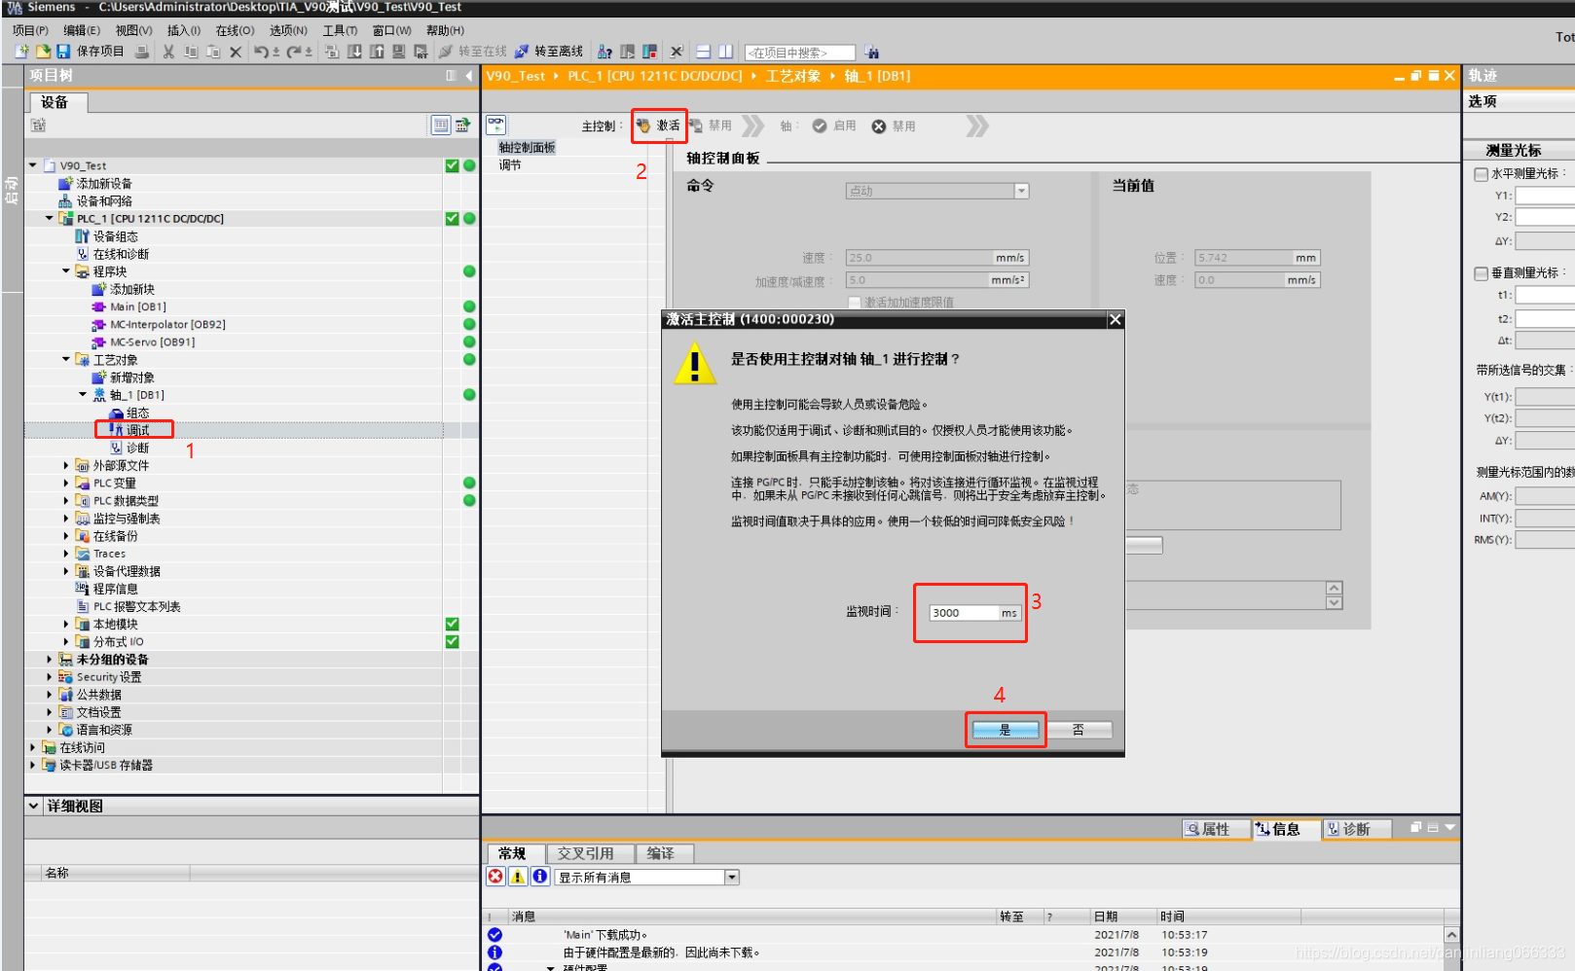Select commissioning item under axis_1
The image size is (1575, 971).
[136, 430]
